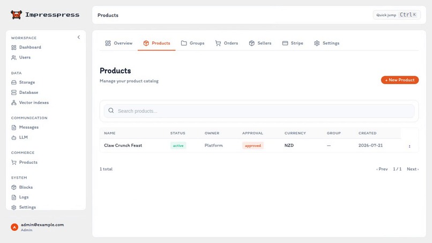Open Dashboard from the sidebar icon

(14, 47)
